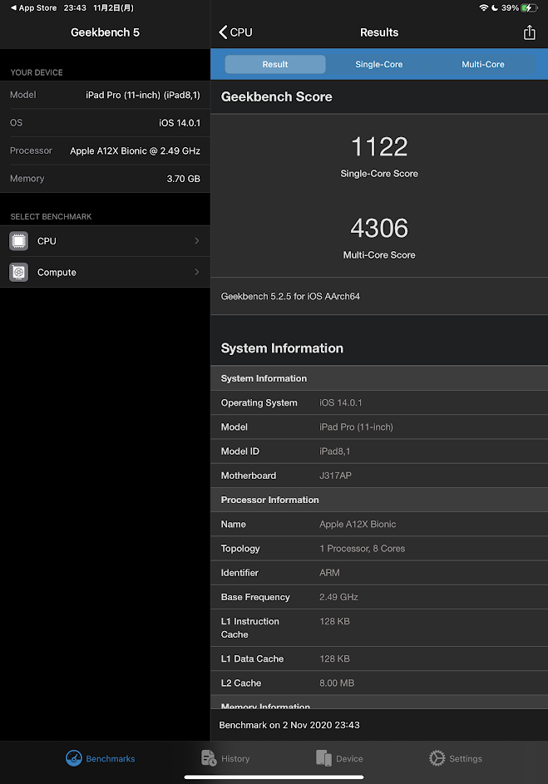Tap the share icon in Results header
The image size is (548, 784).
click(x=530, y=32)
